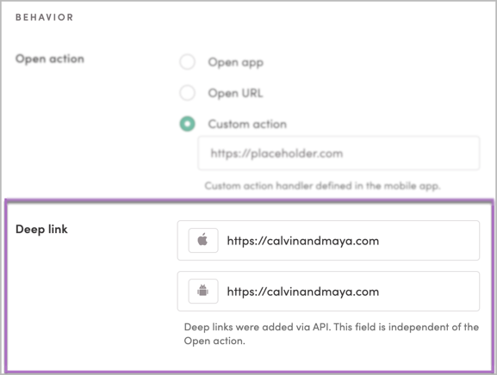Click the Apple iOS platform icon
This screenshot has height=375, width=497.
point(203,240)
